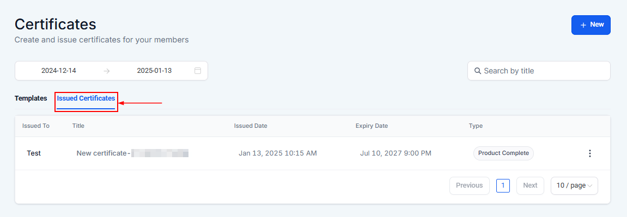Click the end date 2025-01-13
Screen dimensions: 627x217
[154, 71]
